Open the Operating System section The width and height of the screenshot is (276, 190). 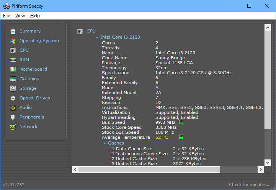39,41
